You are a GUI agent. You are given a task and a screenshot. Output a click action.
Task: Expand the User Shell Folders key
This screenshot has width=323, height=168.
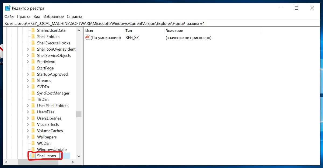(x=28, y=106)
